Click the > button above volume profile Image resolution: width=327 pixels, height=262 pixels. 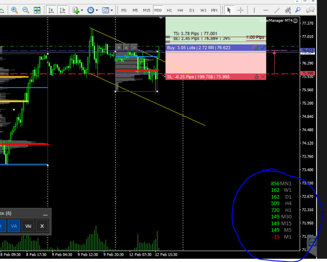[134, 48]
